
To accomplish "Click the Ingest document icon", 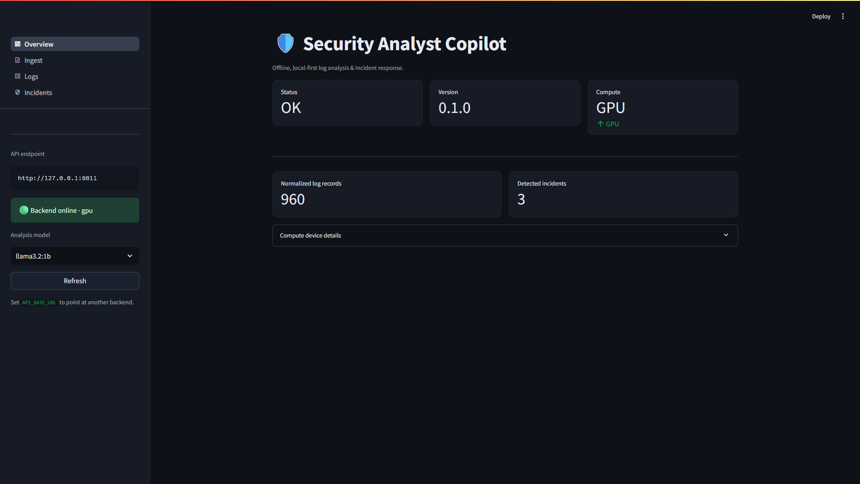I will coord(17,60).
